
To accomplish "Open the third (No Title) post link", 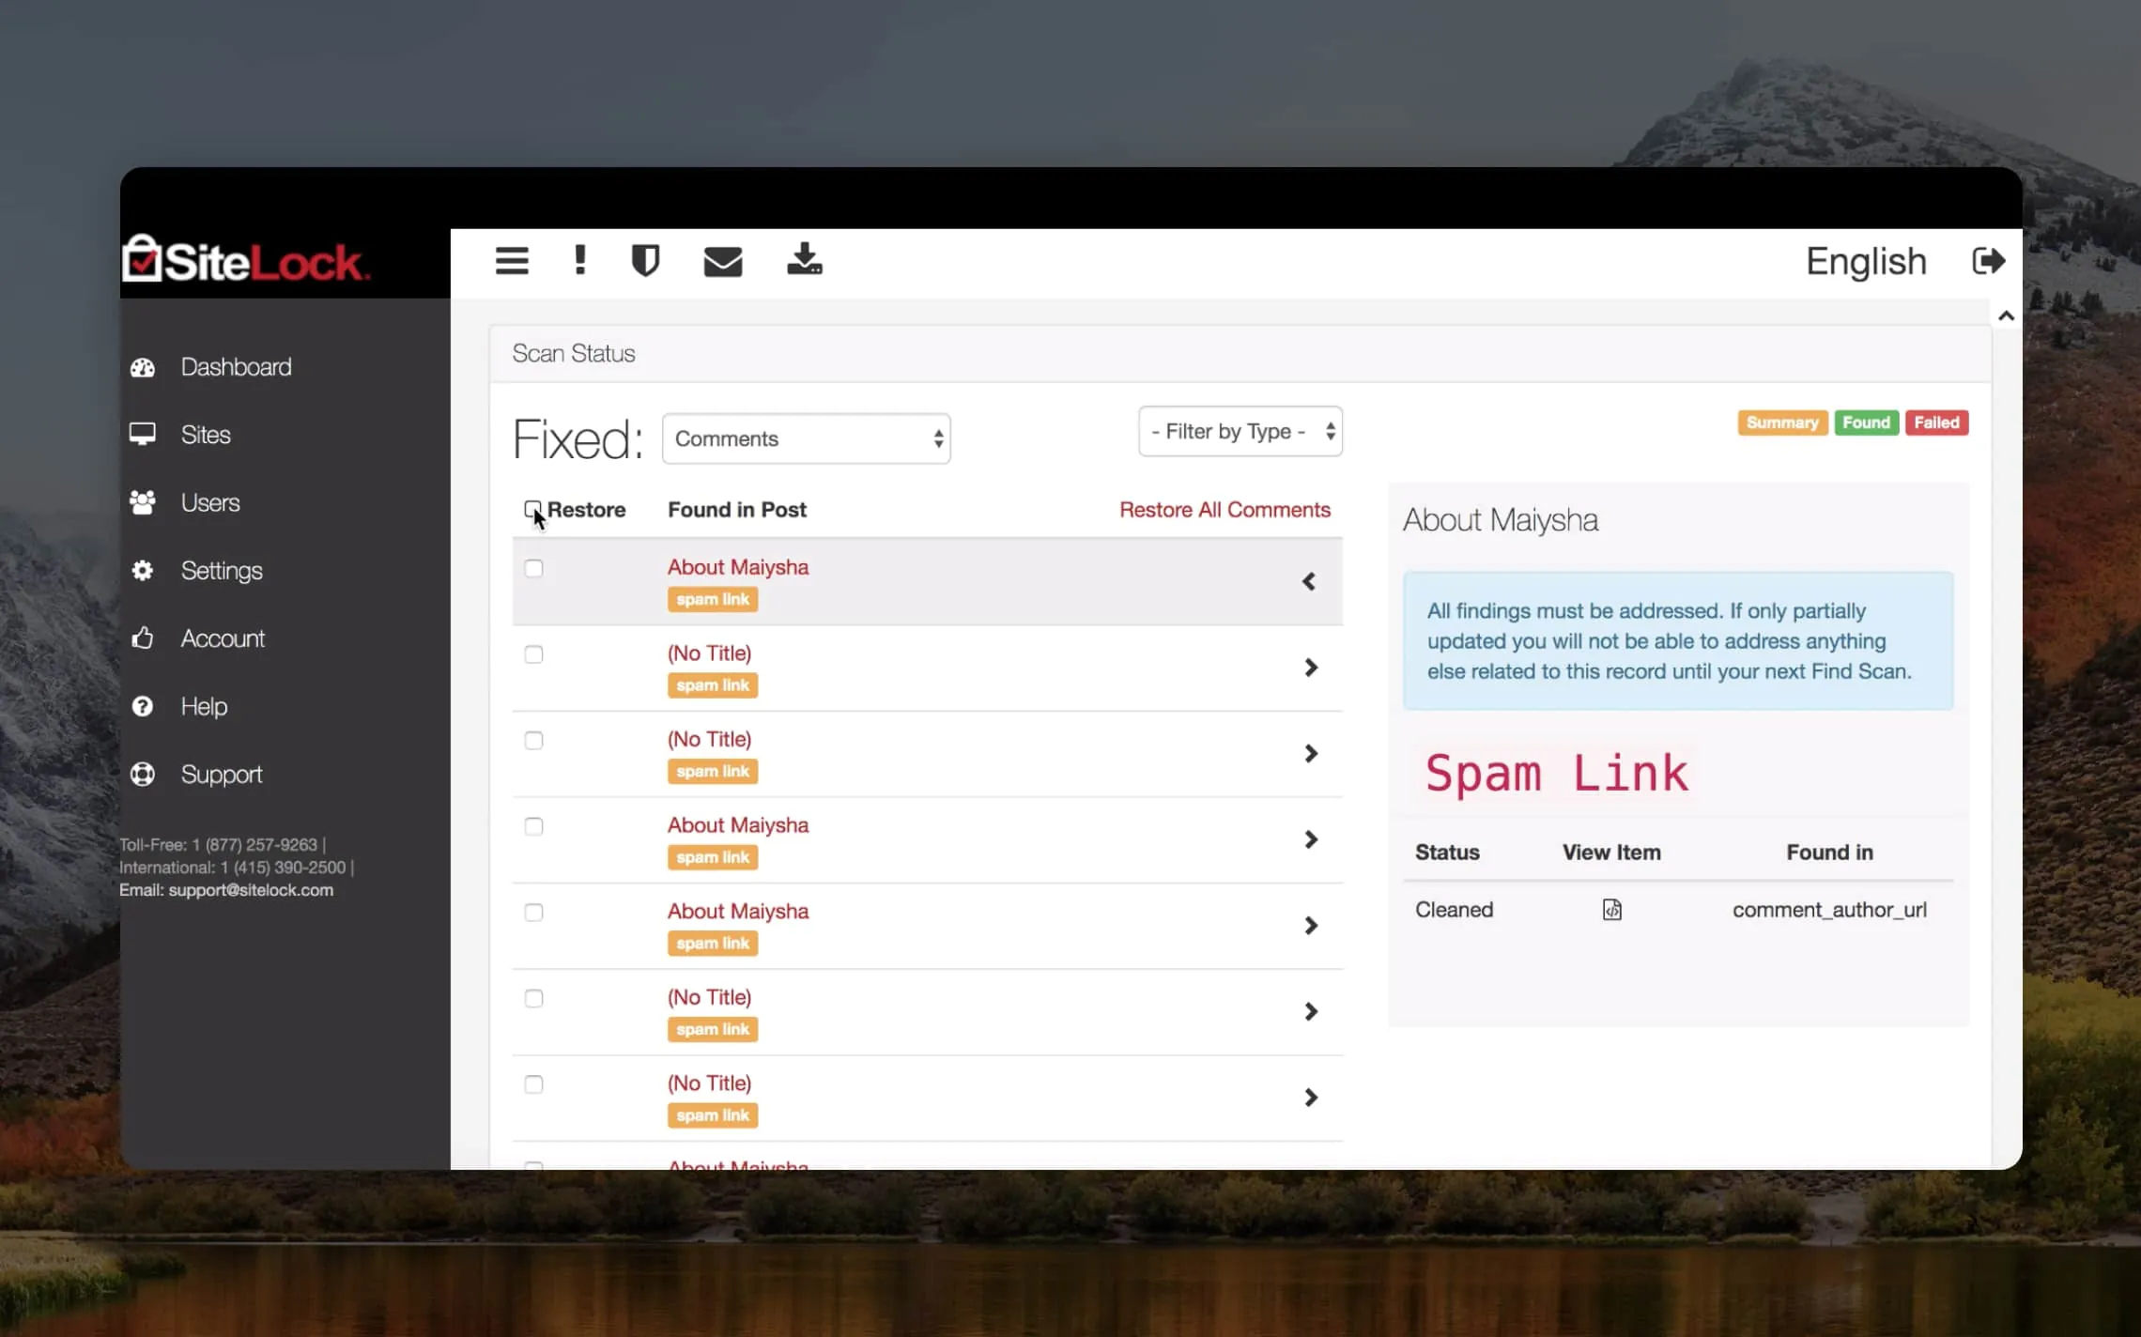I will click(x=709, y=997).
